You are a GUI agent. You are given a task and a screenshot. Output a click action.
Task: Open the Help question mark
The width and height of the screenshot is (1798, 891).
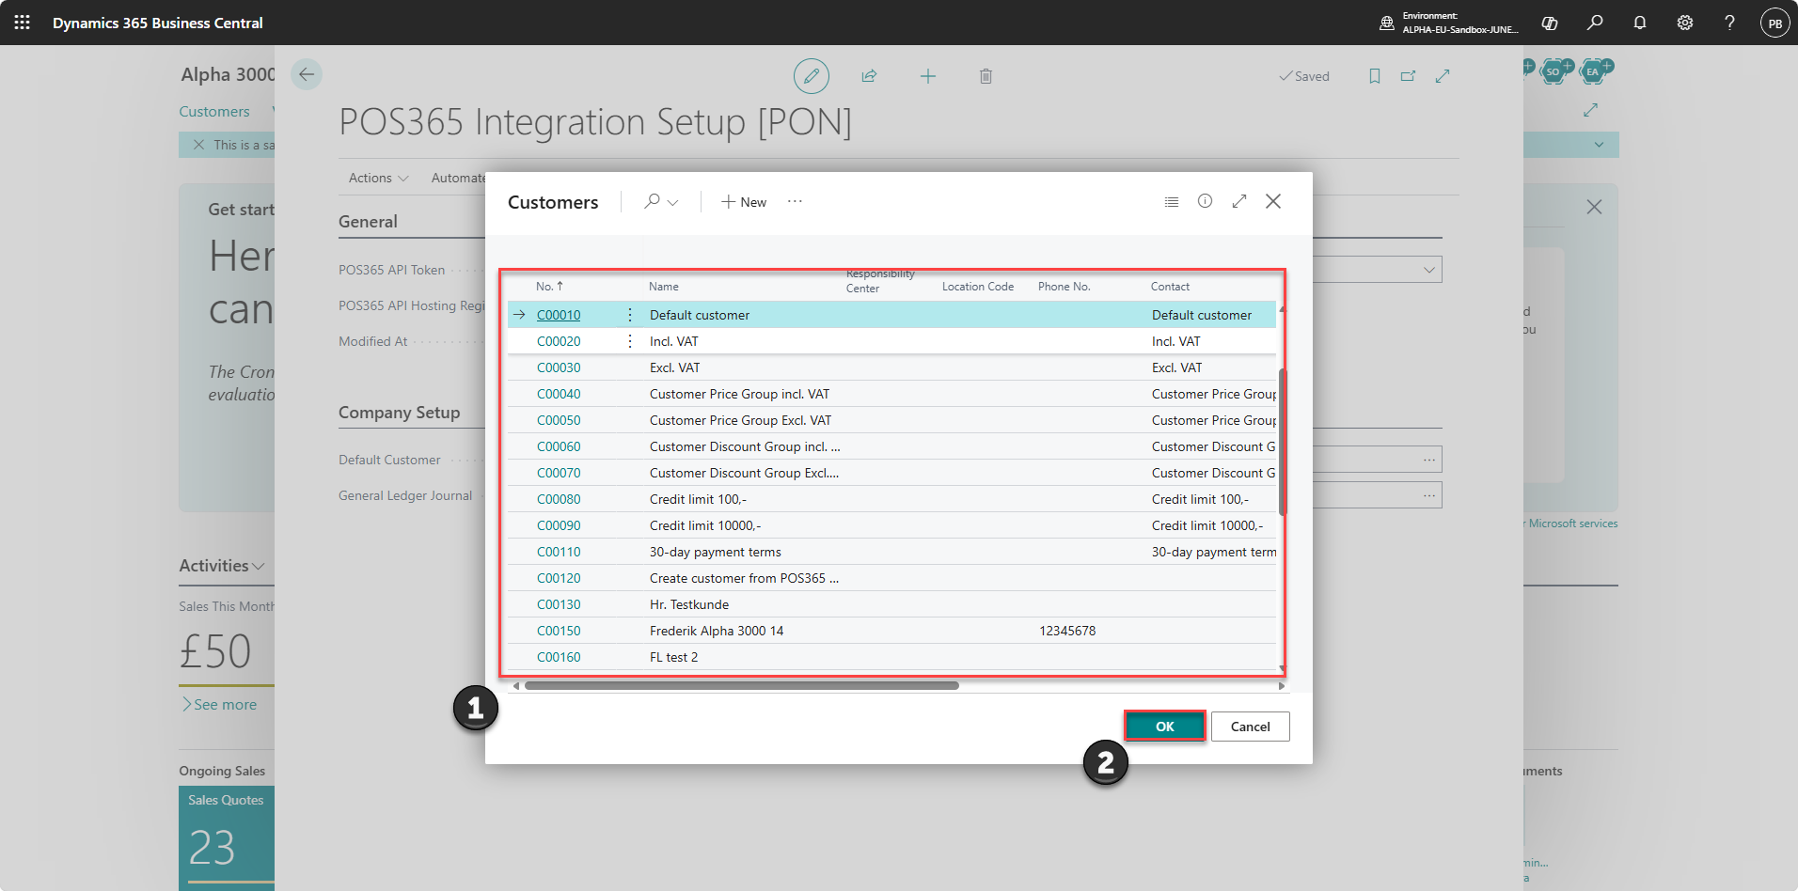point(1730,23)
